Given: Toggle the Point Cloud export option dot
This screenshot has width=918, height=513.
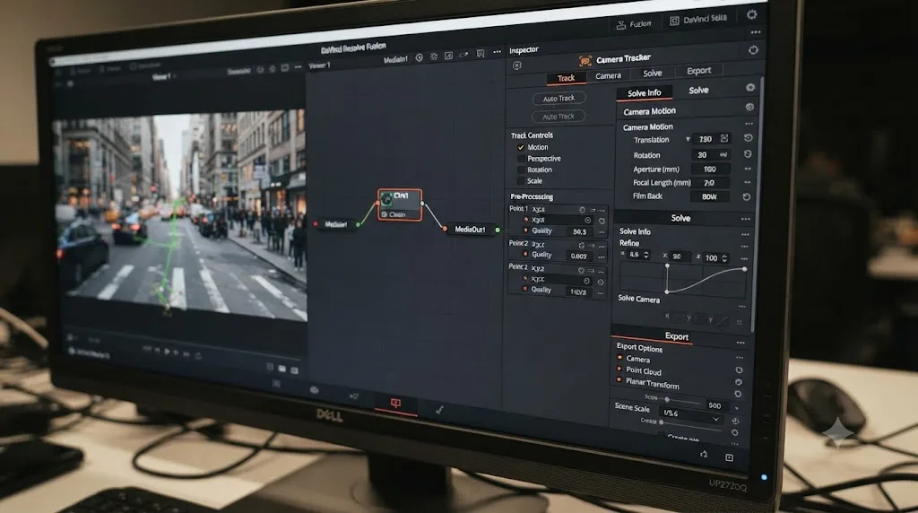Looking at the screenshot, I should coord(619,369).
